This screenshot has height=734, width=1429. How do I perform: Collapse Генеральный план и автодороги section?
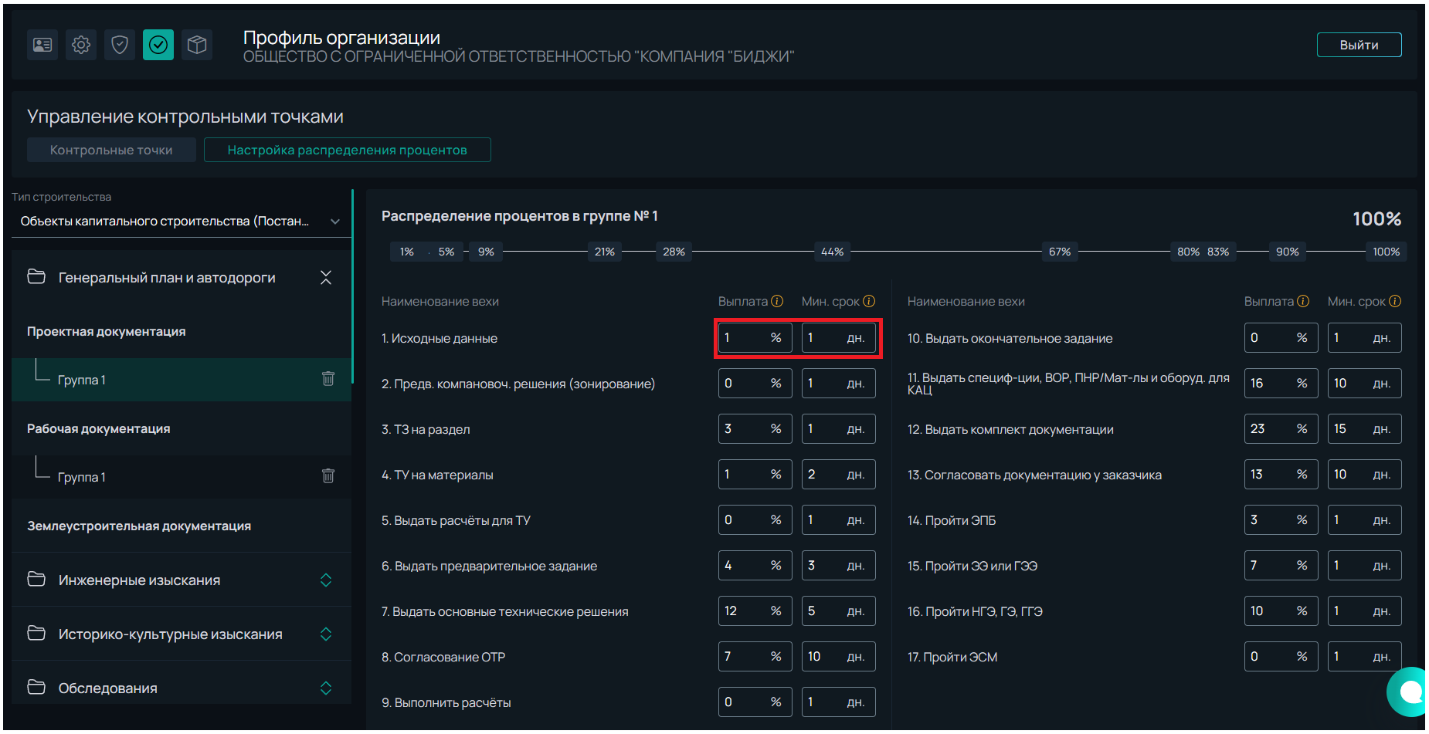click(326, 278)
